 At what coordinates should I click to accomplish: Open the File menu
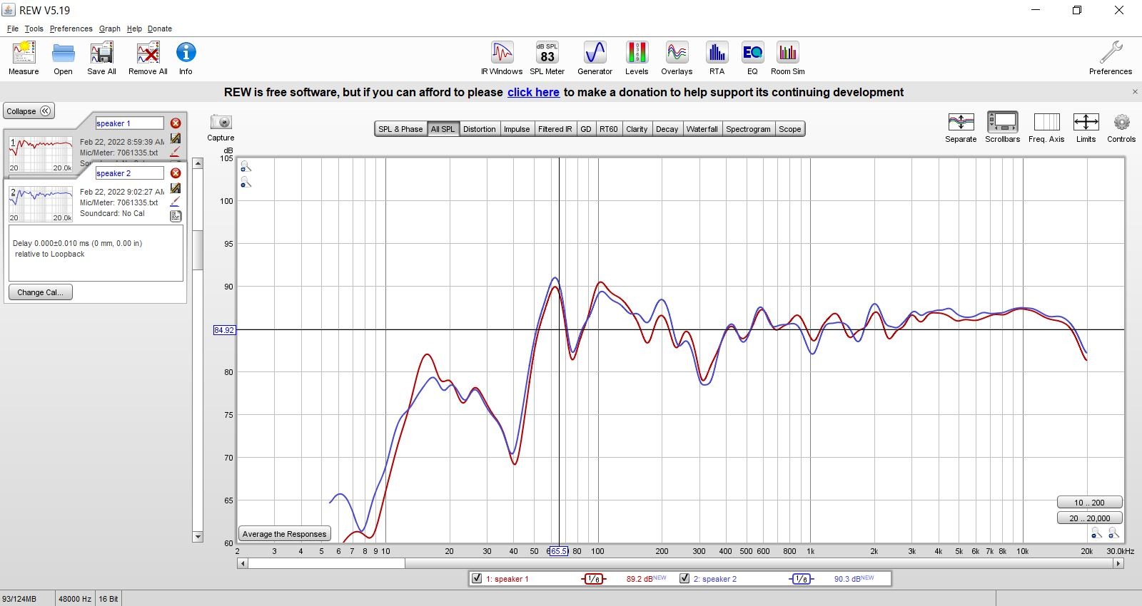click(13, 29)
